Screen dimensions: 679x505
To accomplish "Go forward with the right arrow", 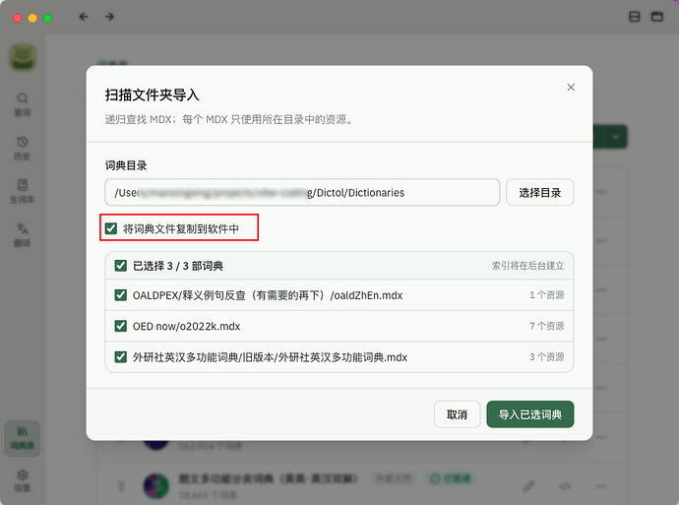I will (x=109, y=17).
